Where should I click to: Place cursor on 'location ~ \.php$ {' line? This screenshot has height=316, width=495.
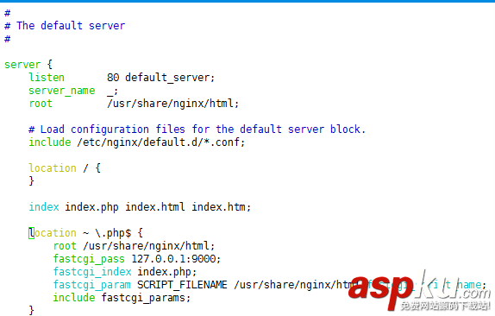(x=86, y=233)
